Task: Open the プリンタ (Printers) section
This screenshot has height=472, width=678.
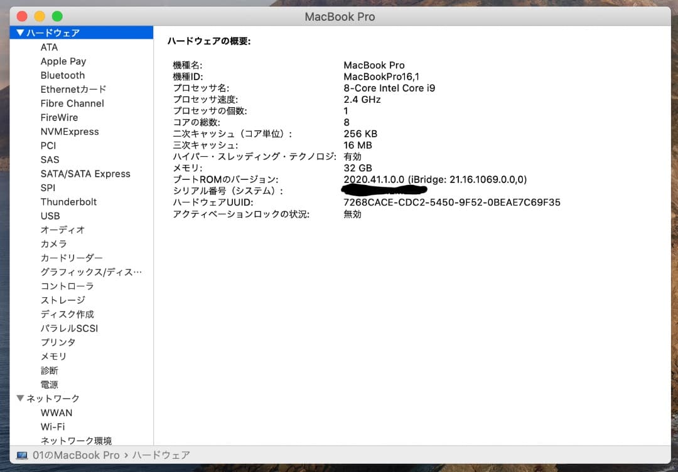Action: coord(58,342)
